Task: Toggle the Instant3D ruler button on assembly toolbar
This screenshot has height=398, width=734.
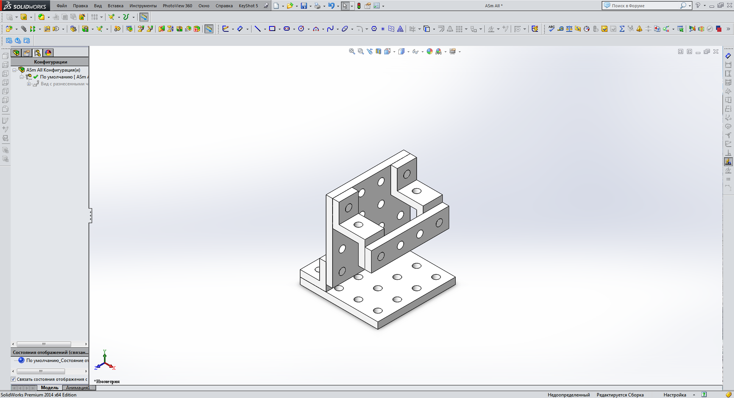Action: 209,29
